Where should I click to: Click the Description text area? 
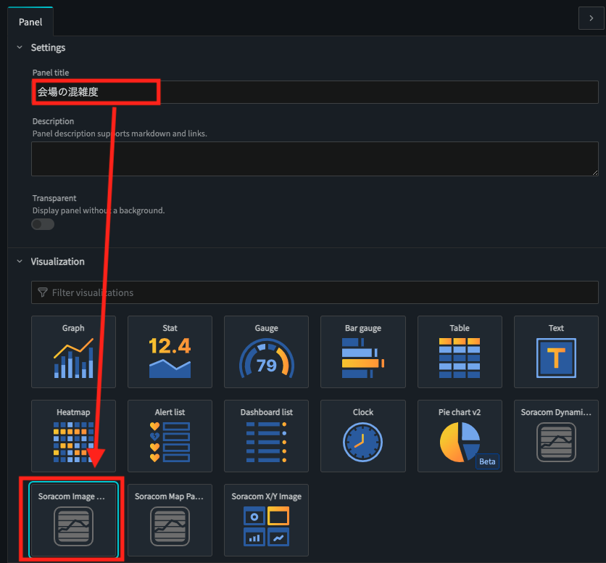pyautogui.click(x=315, y=159)
